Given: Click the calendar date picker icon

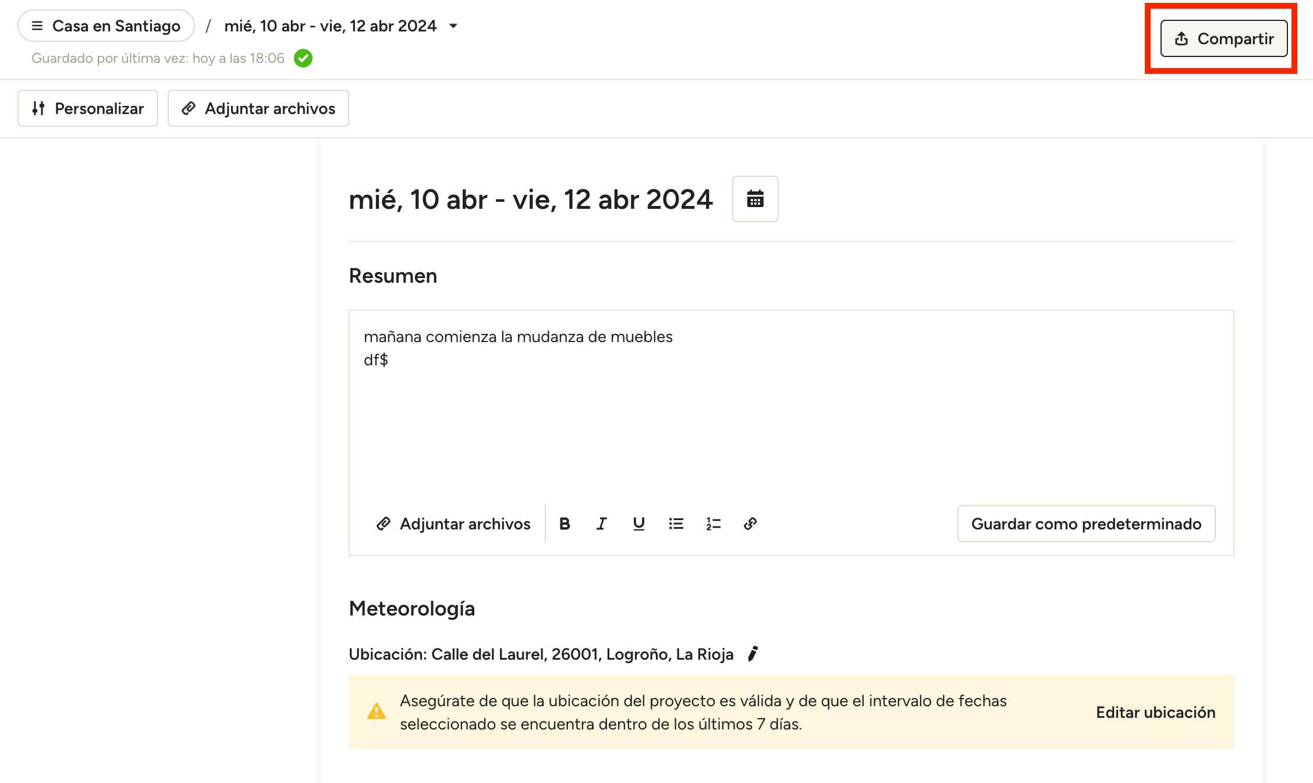Looking at the screenshot, I should pyautogui.click(x=755, y=199).
